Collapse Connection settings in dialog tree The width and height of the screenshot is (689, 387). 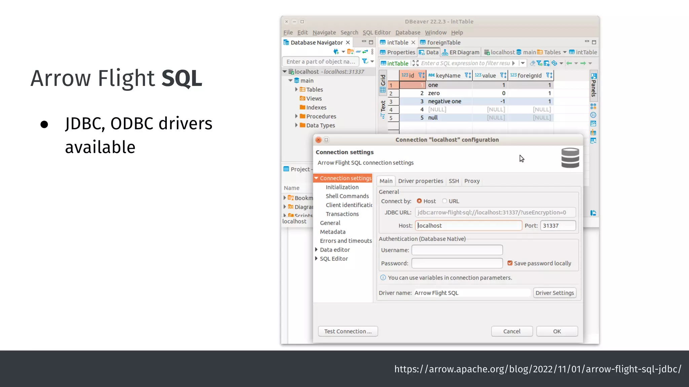(x=316, y=178)
